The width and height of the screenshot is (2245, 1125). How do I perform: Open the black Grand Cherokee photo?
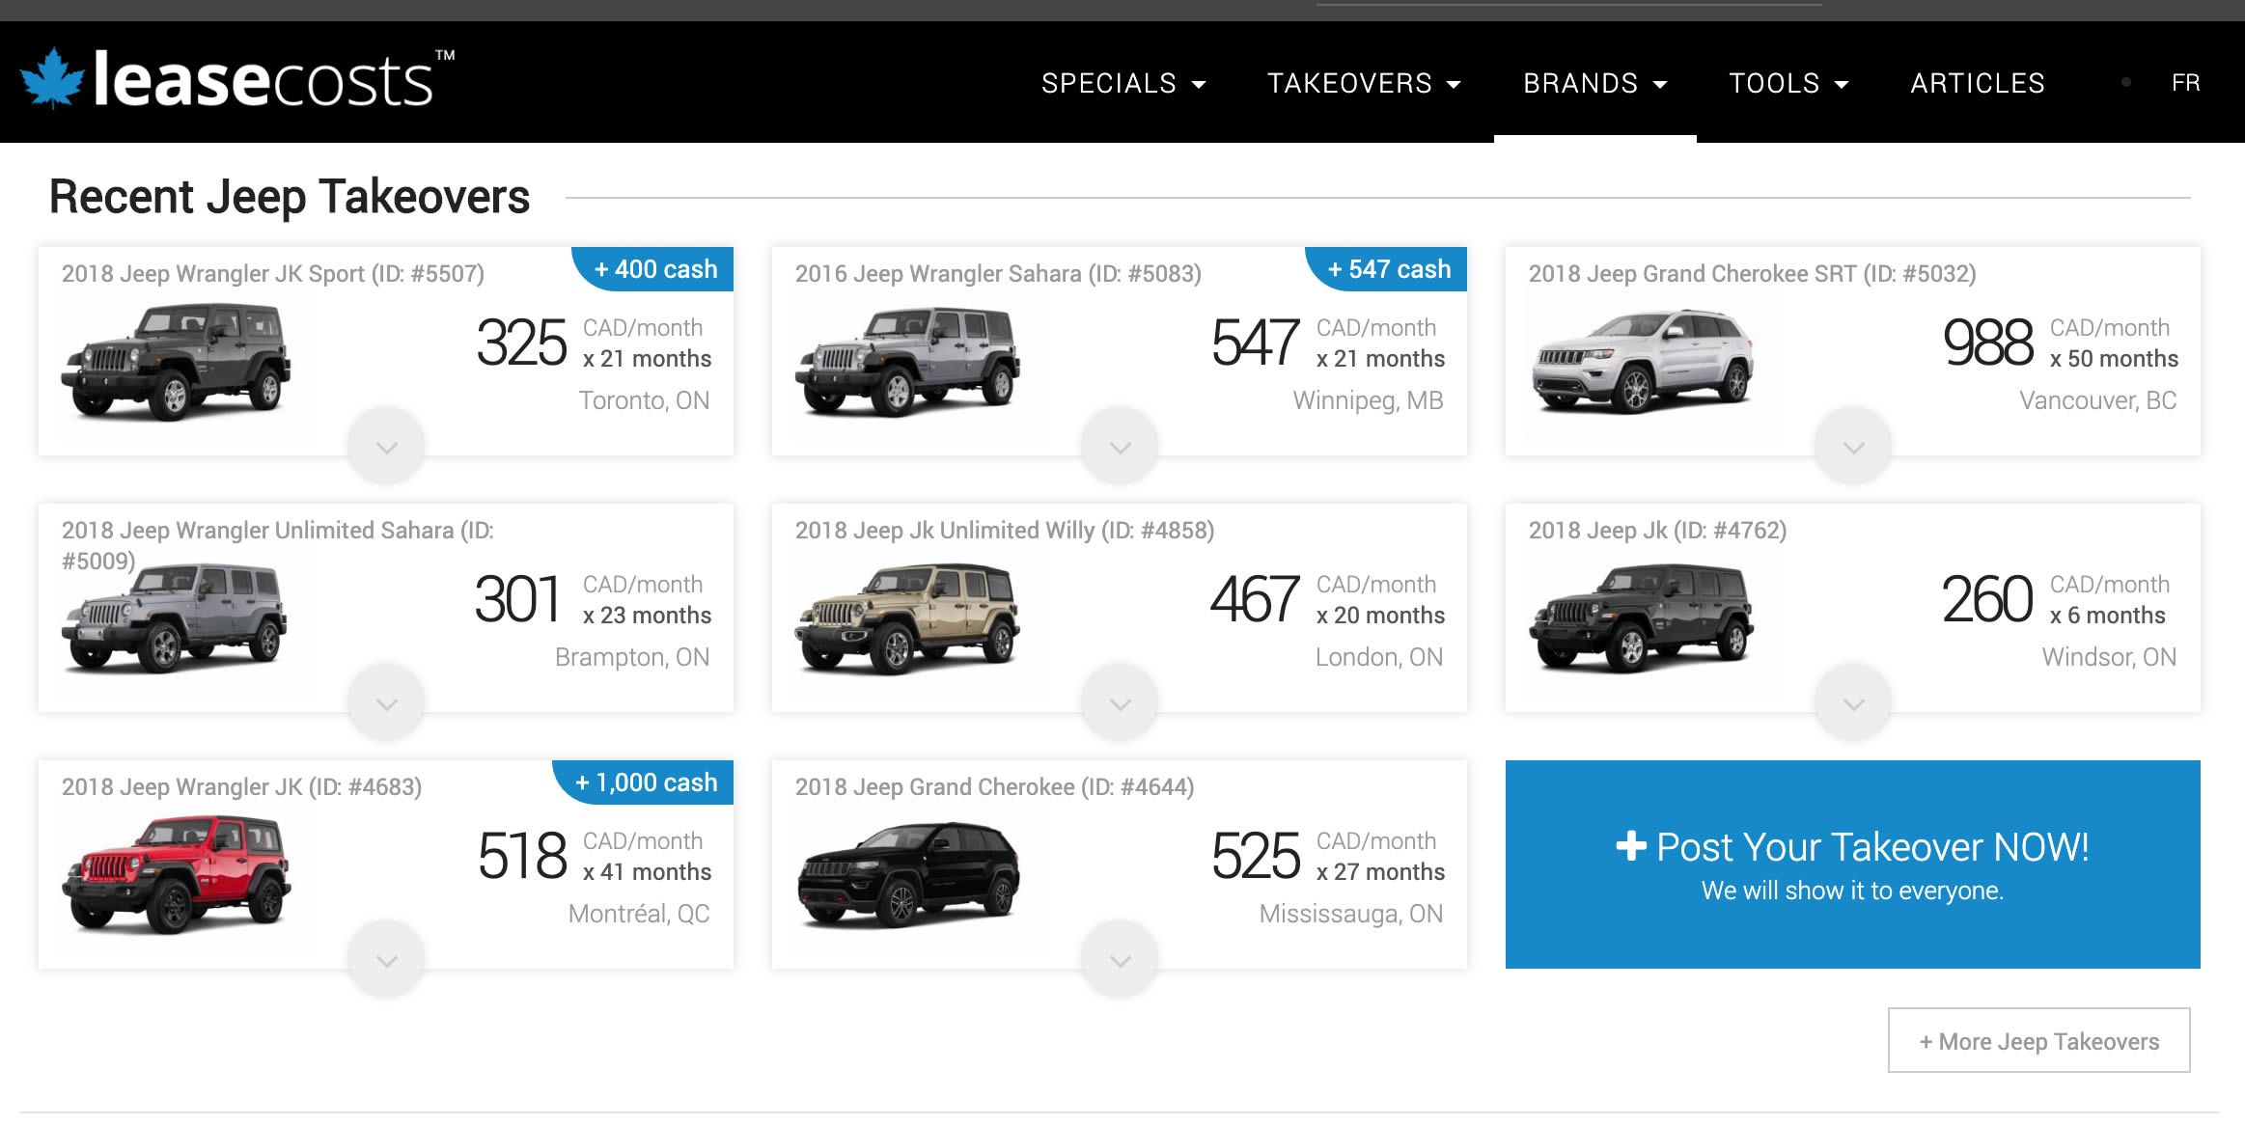point(908,875)
